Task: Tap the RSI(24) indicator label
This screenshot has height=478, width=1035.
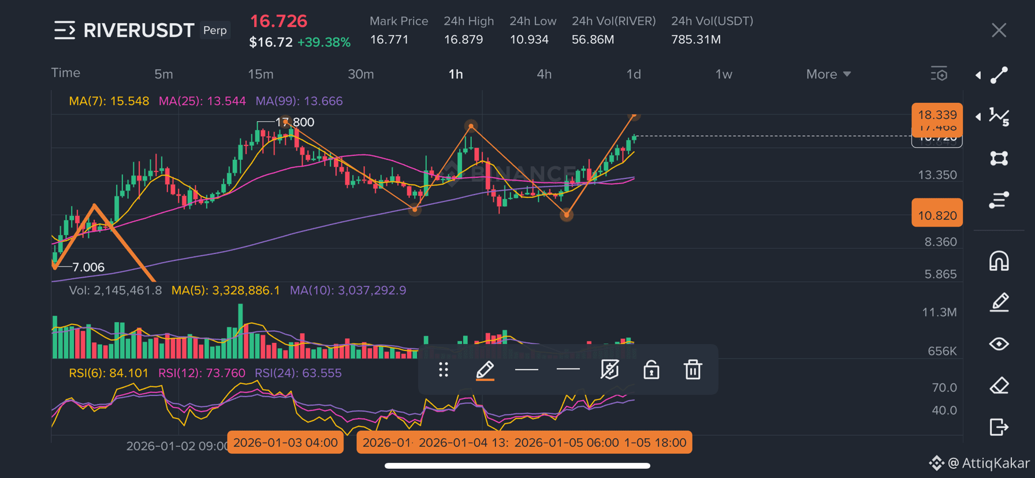Action: tap(298, 374)
